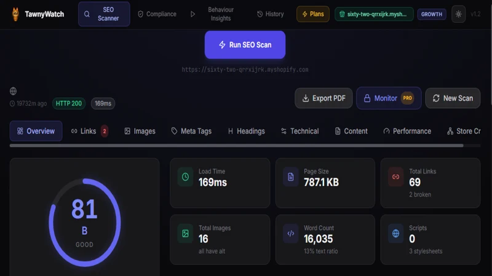The height and width of the screenshot is (276, 492).
Task: Click the refresh icon on New Scan
Action: point(436,98)
